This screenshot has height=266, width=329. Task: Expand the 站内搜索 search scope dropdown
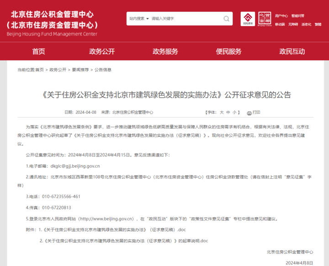pyautogui.click(x=139, y=19)
